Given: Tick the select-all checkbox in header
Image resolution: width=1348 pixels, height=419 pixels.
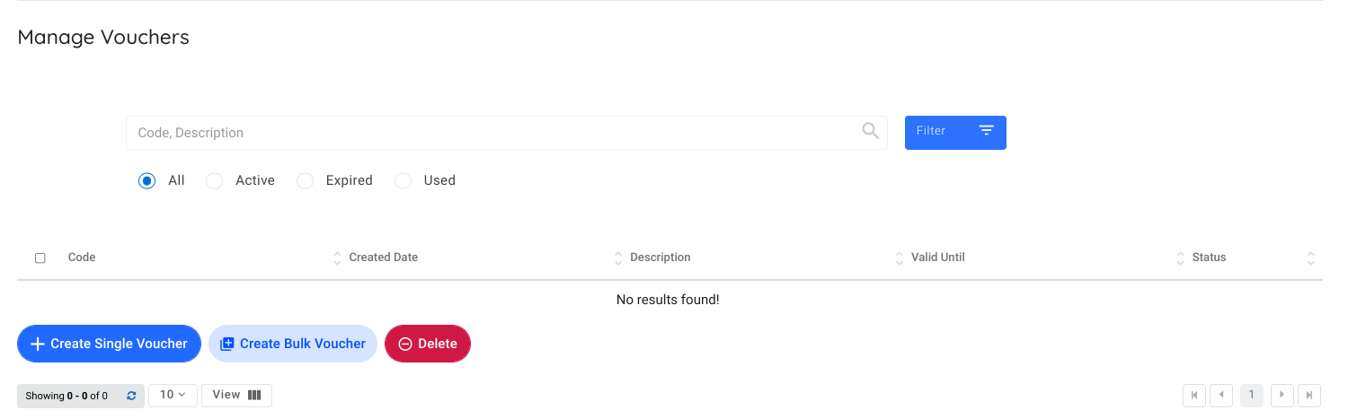Looking at the screenshot, I should tap(40, 258).
